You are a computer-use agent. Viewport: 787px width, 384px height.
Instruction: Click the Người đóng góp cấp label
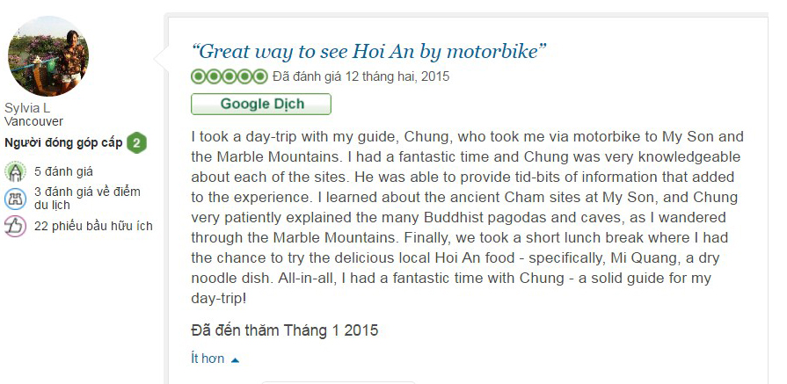(63, 143)
